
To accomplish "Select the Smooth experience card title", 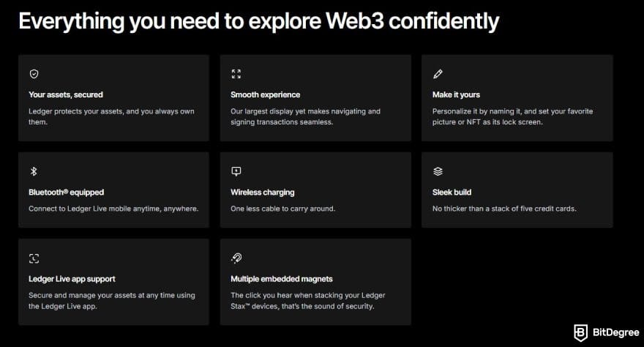I will coord(266,94).
